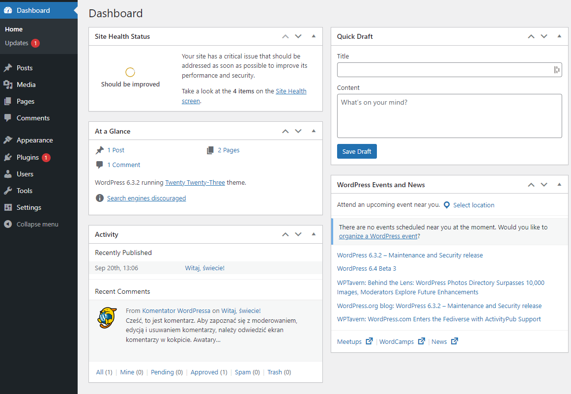Move Activity panel up
The height and width of the screenshot is (394, 571).
(x=285, y=234)
